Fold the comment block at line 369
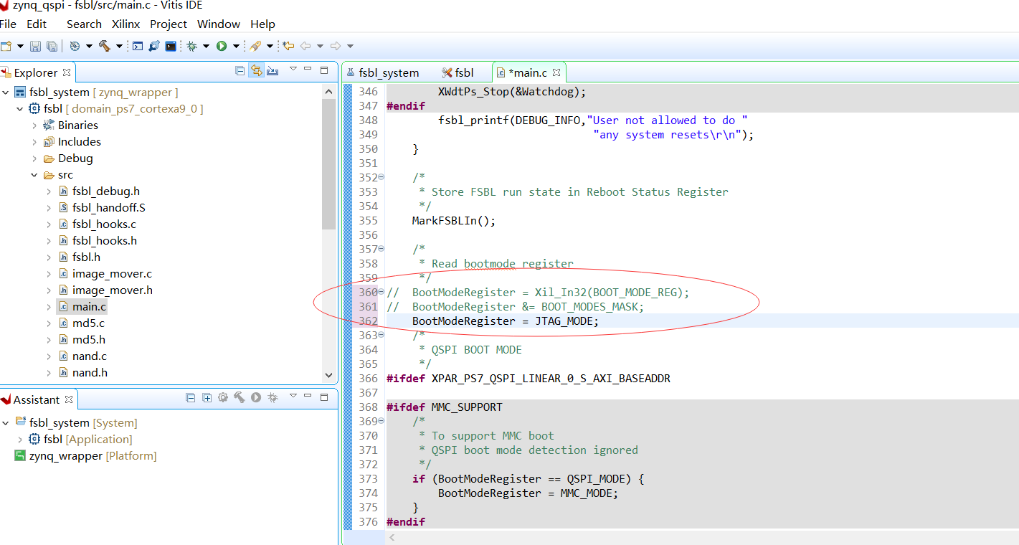The width and height of the screenshot is (1019, 545). point(381,421)
